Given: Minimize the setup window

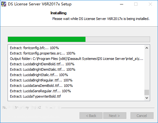Looking at the screenshot, I should pyautogui.click(x=122, y=4).
